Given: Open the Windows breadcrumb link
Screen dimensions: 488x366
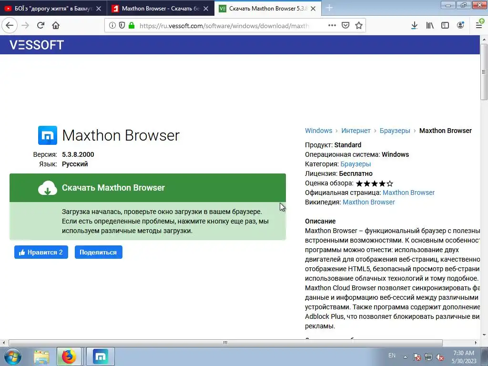Looking at the screenshot, I should point(318,131).
